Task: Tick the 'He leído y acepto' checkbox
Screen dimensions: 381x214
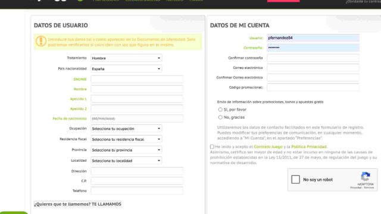Action: (212, 147)
